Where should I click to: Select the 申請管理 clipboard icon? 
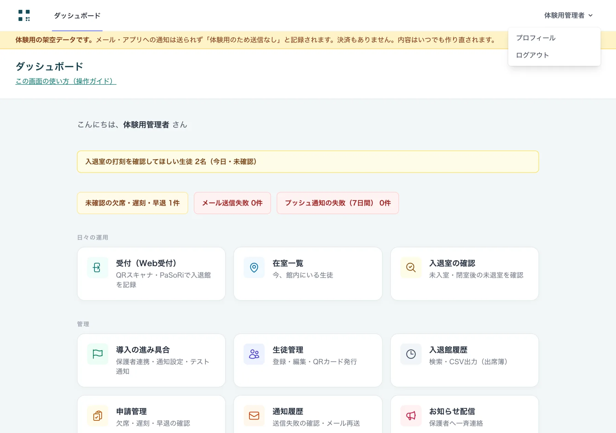pyautogui.click(x=97, y=416)
